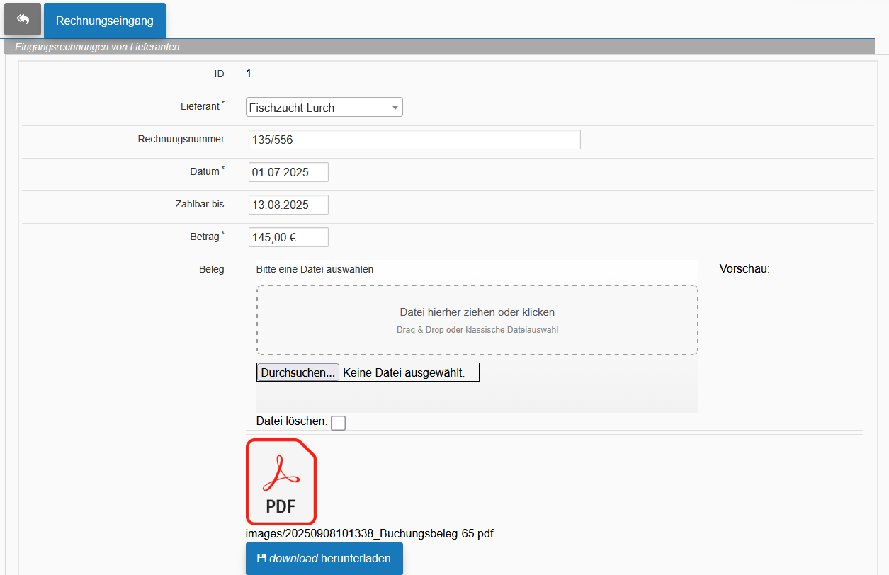Image resolution: width=889 pixels, height=575 pixels.
Task: Click the file drop zone area
Action: click(477, 320)
